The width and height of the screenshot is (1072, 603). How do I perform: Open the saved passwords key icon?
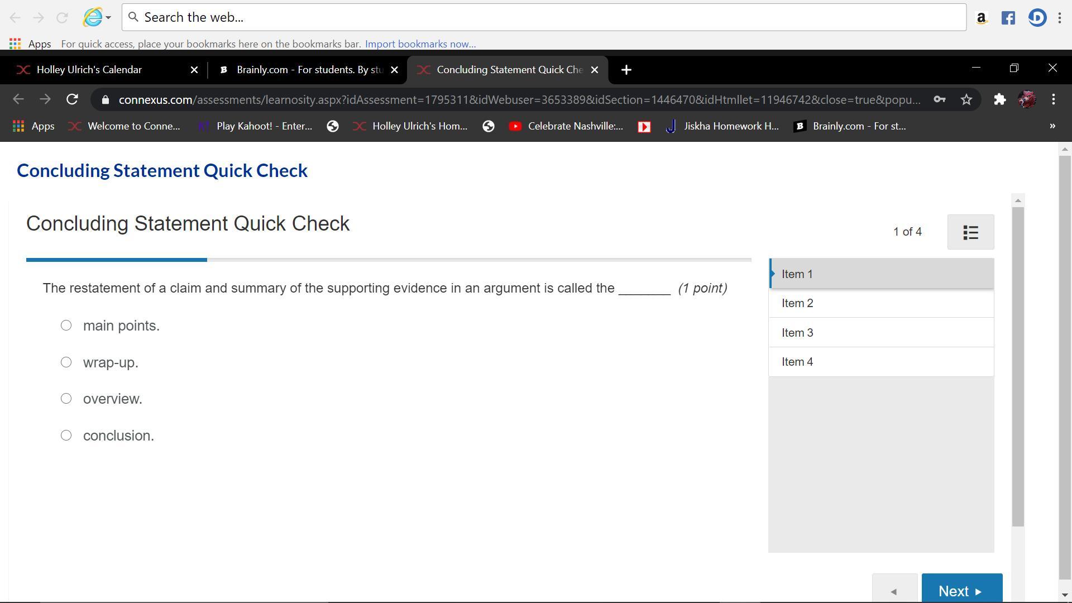coord(939,99)
